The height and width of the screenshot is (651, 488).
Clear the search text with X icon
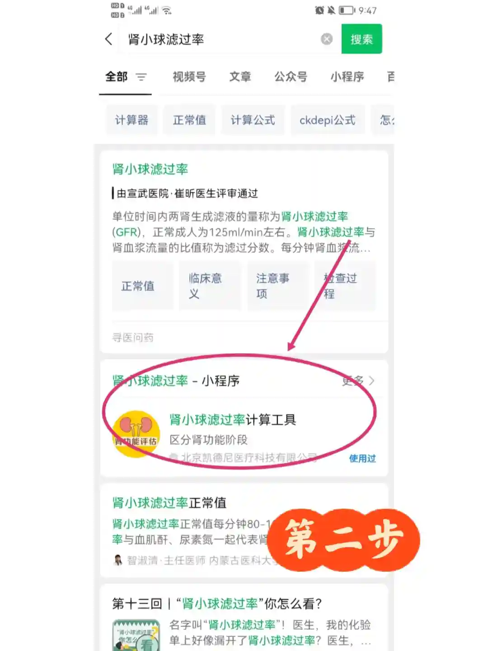327,39
